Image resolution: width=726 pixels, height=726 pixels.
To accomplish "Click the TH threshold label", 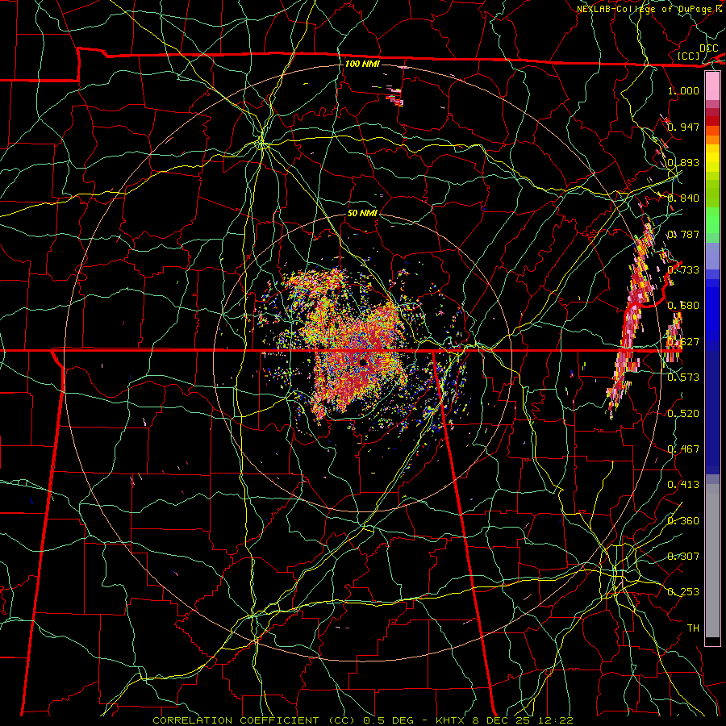I will (693, 628).
